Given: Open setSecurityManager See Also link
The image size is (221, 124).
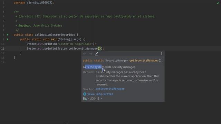Looking at the screenshot, I should click(110, 89).
